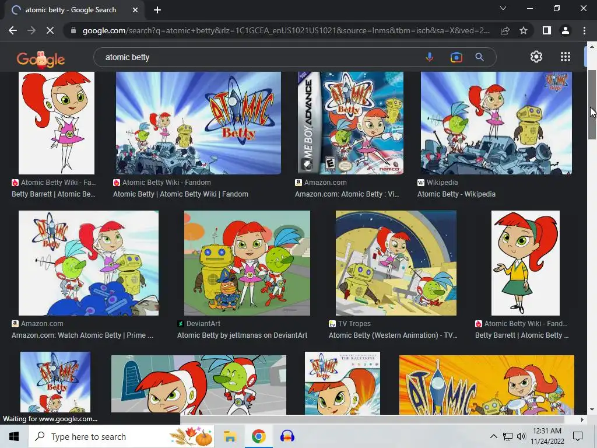Click 'Atomic Betty by jettmanas on DeviantArt' link
597x448 pixels.
(x=242, y=335)
